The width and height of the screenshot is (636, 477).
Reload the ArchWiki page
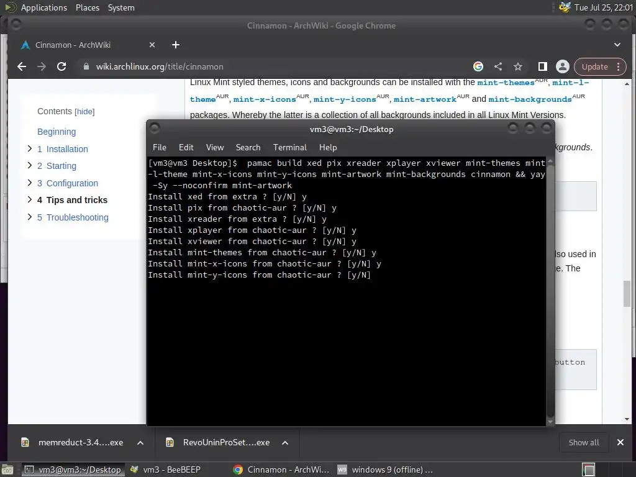coord(61,66)
